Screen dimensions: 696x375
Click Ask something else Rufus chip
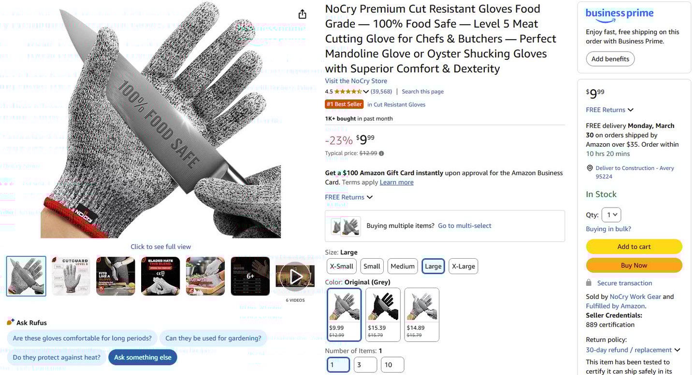pyautogui.click(x=143, y=358)
